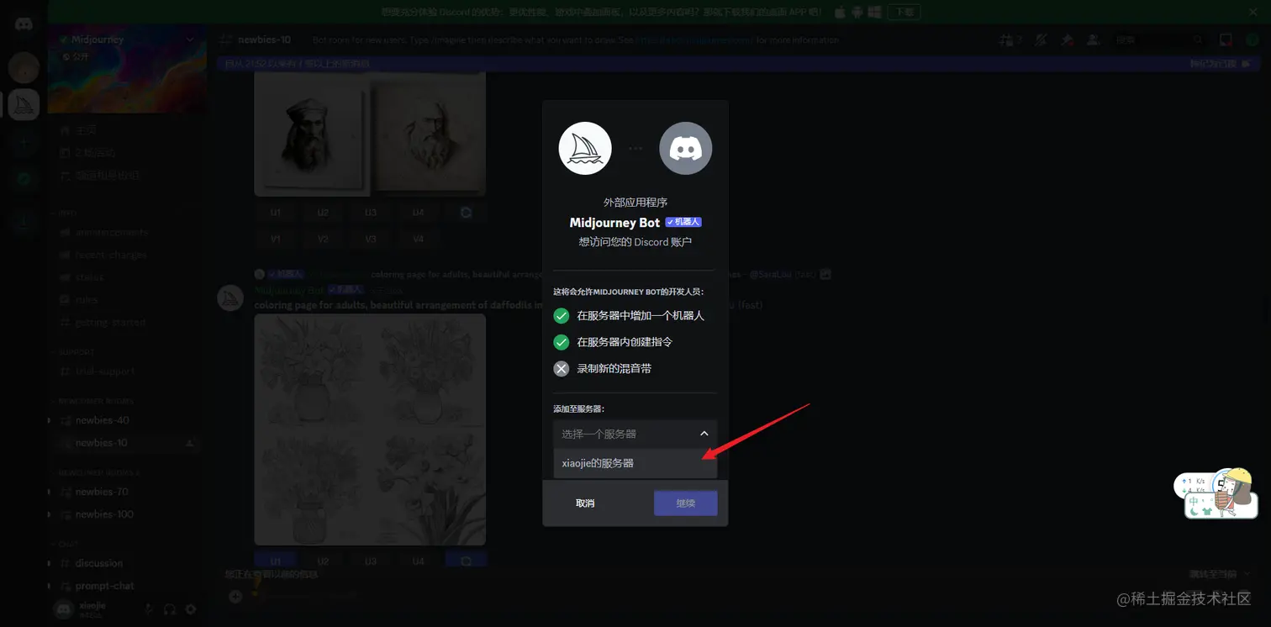Click the highlighted U1 button under daffodils image
1271x627 pixels.
click(276, 561)
